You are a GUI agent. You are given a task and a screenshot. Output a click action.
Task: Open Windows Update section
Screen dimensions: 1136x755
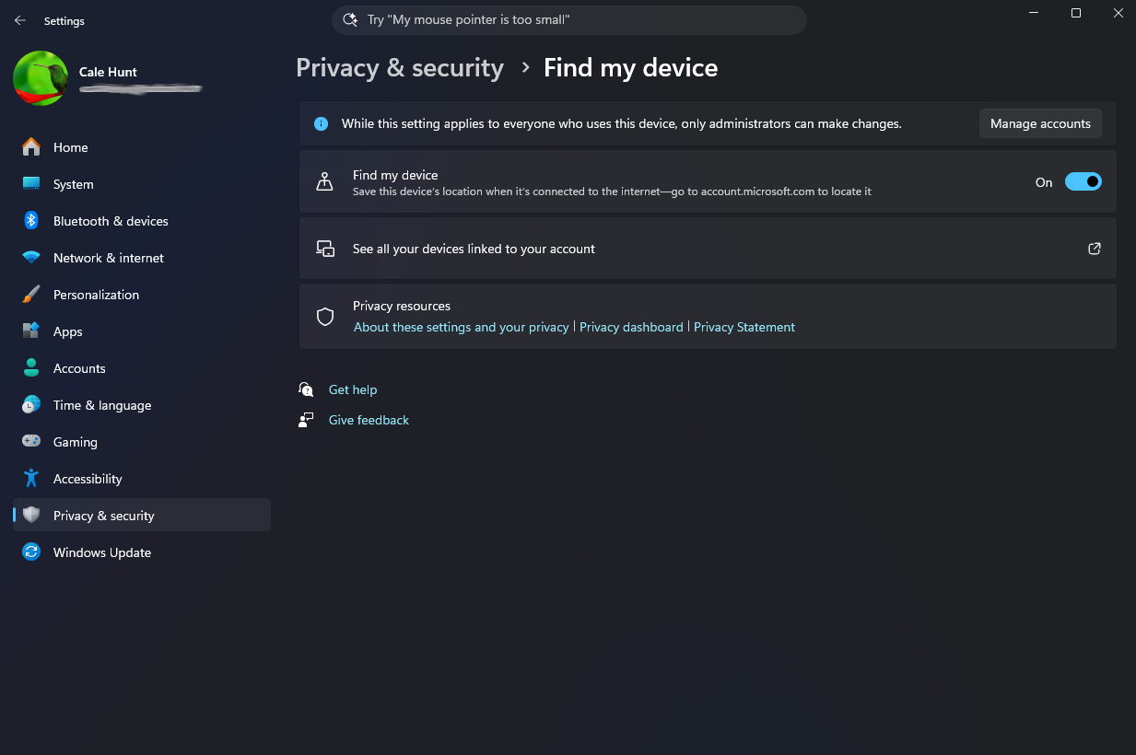142,552
